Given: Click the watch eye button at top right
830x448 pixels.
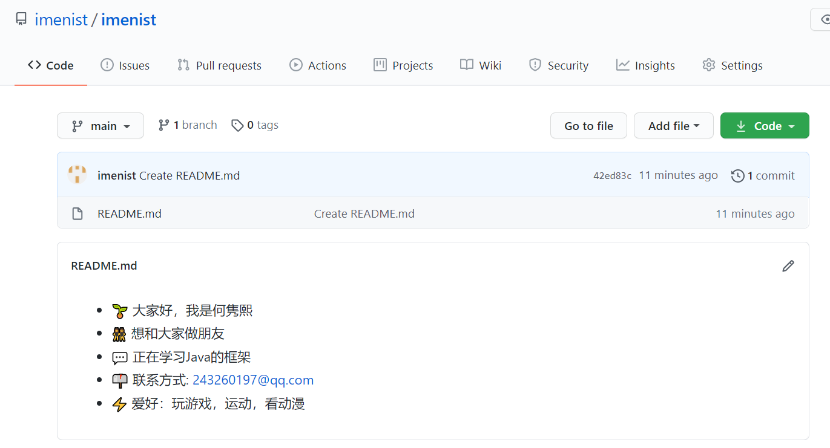Looking at the screenshot, I should coord(820,19).
